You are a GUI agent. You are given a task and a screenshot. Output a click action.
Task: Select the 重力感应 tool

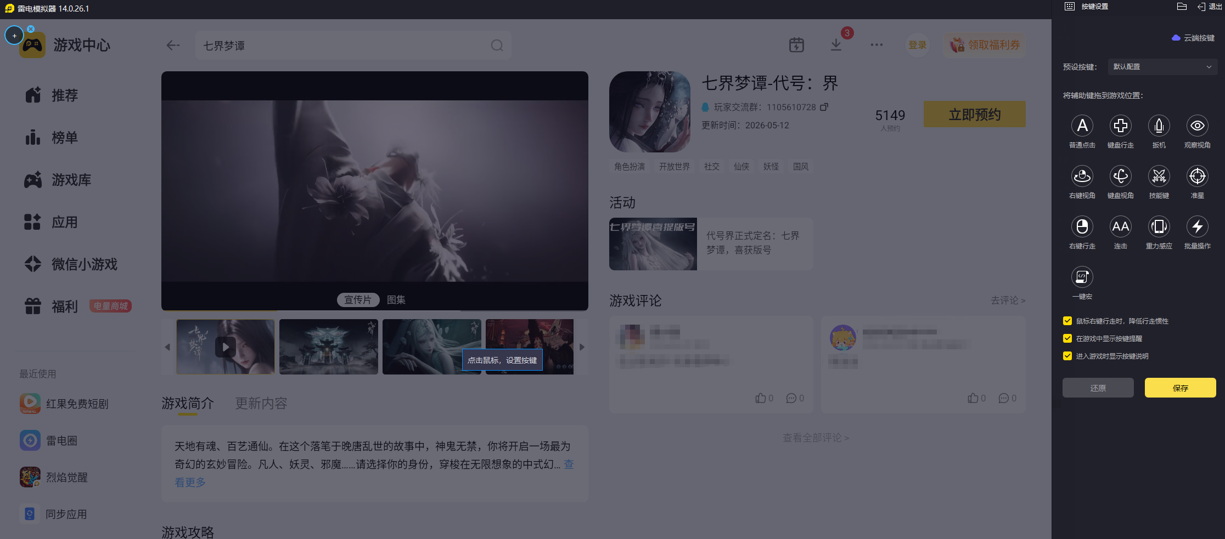coord(1159,227)
